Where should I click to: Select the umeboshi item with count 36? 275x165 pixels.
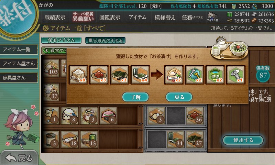pos(195,116)
